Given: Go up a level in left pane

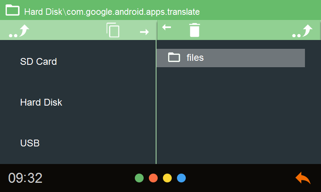Looking at the screenshot, I should coord(19,31).
